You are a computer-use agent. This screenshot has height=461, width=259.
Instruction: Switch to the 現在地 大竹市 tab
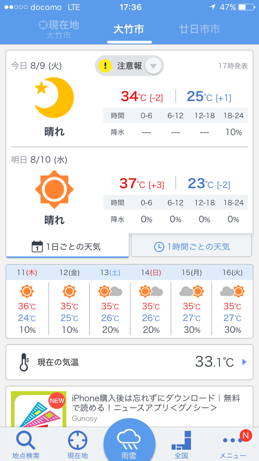point(59,30)
